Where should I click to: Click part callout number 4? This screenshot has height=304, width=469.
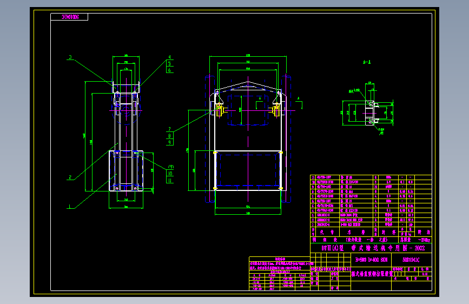170,57
